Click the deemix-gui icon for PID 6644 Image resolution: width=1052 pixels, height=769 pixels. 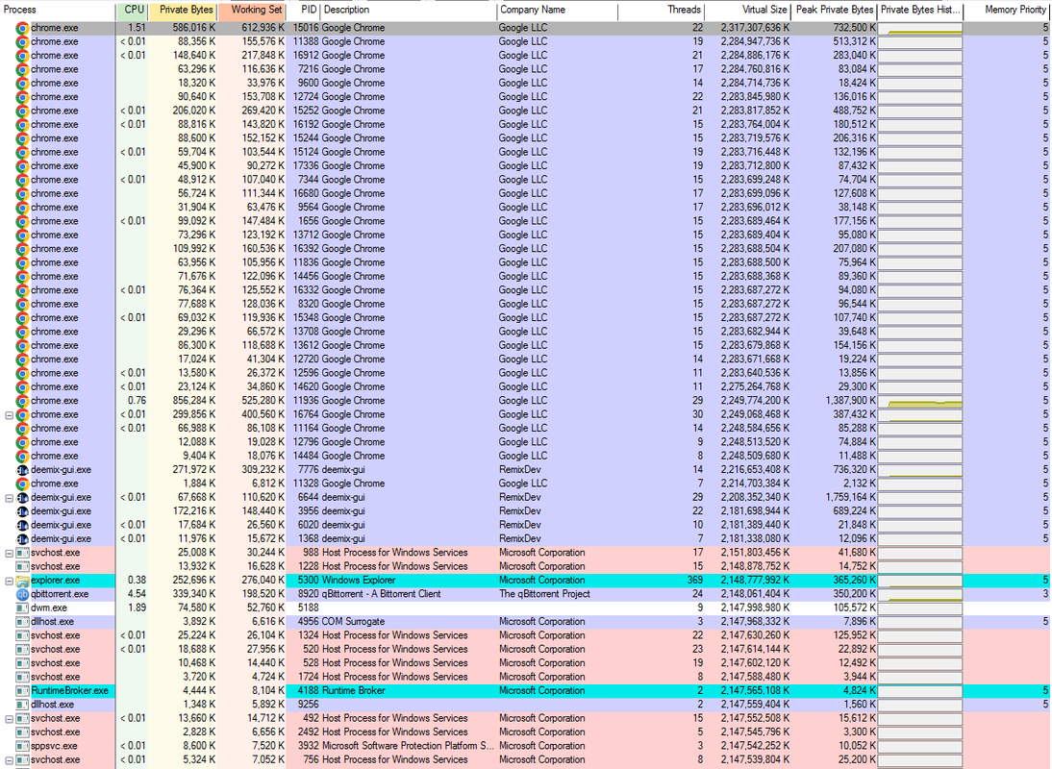click(x=22, y=498)
